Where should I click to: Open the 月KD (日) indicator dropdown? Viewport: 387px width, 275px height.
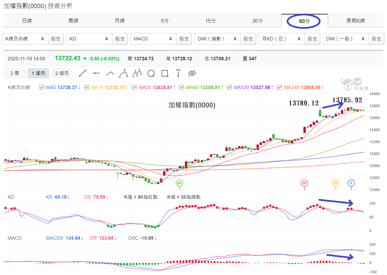(282, 39)
